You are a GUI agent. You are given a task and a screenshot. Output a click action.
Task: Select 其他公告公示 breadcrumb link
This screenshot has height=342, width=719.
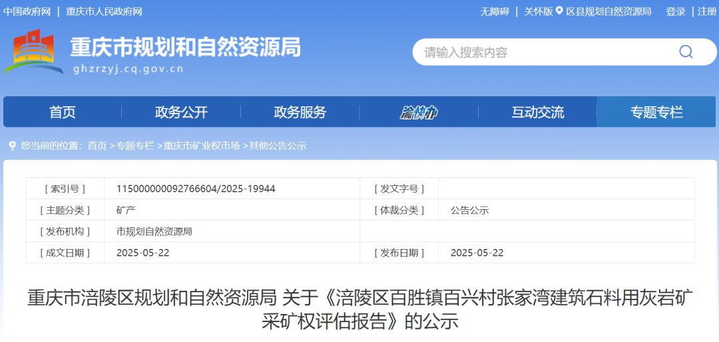tap(278, 145)
